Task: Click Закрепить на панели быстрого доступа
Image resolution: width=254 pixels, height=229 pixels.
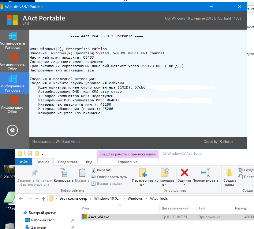Action: click(x=35, y=177)
